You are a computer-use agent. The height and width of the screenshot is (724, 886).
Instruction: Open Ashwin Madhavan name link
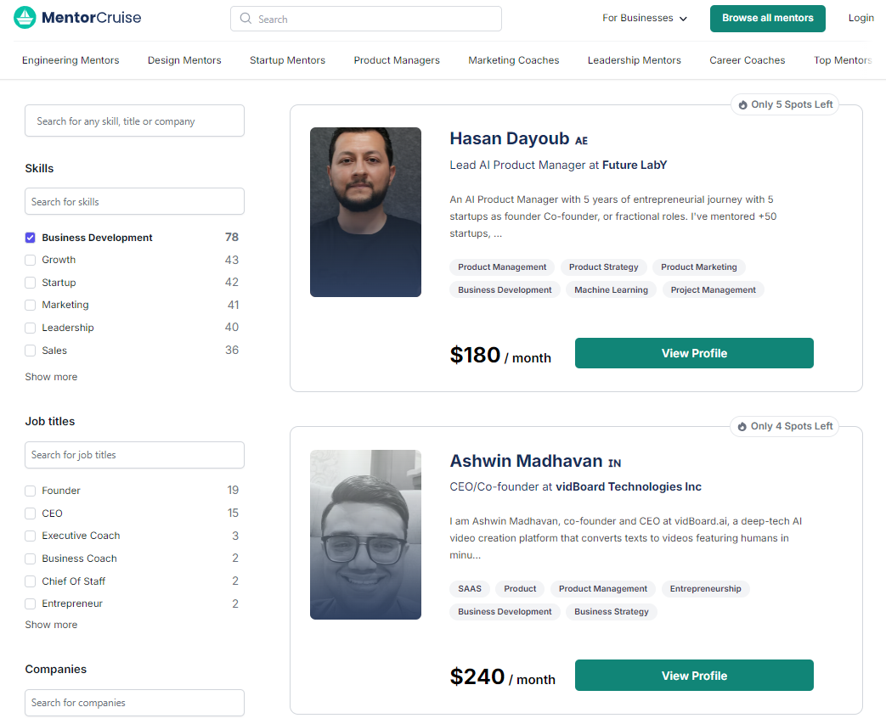coord(526,461)
